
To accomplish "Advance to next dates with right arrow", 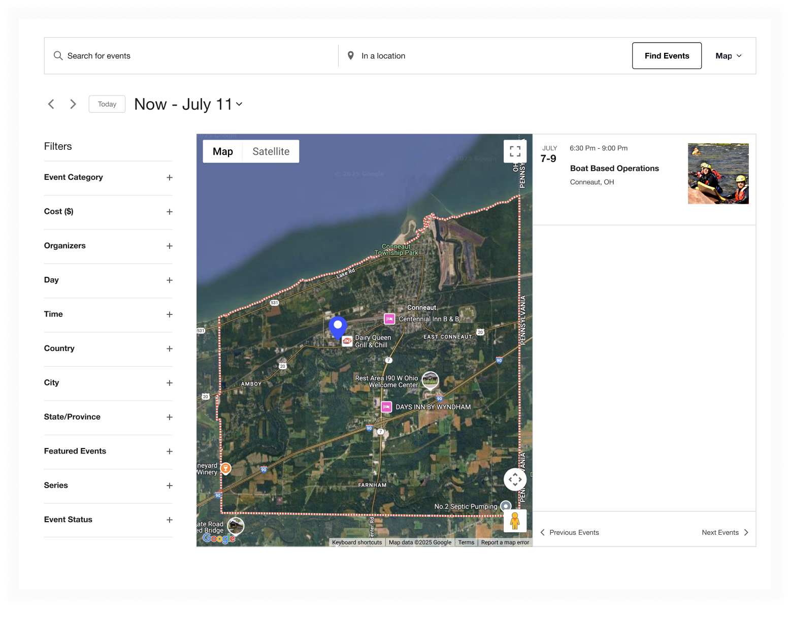I will [x=73, y=104].
